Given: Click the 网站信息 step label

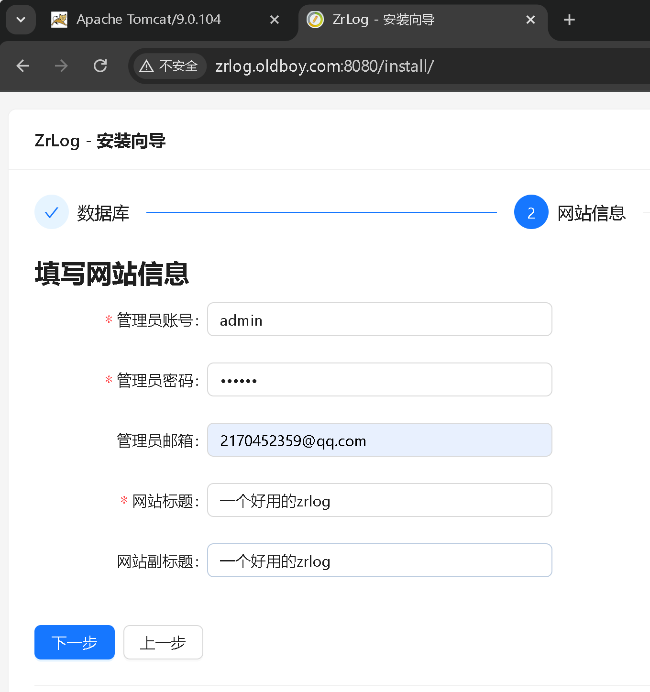Looking at the screenshot, I should [592, 213].
